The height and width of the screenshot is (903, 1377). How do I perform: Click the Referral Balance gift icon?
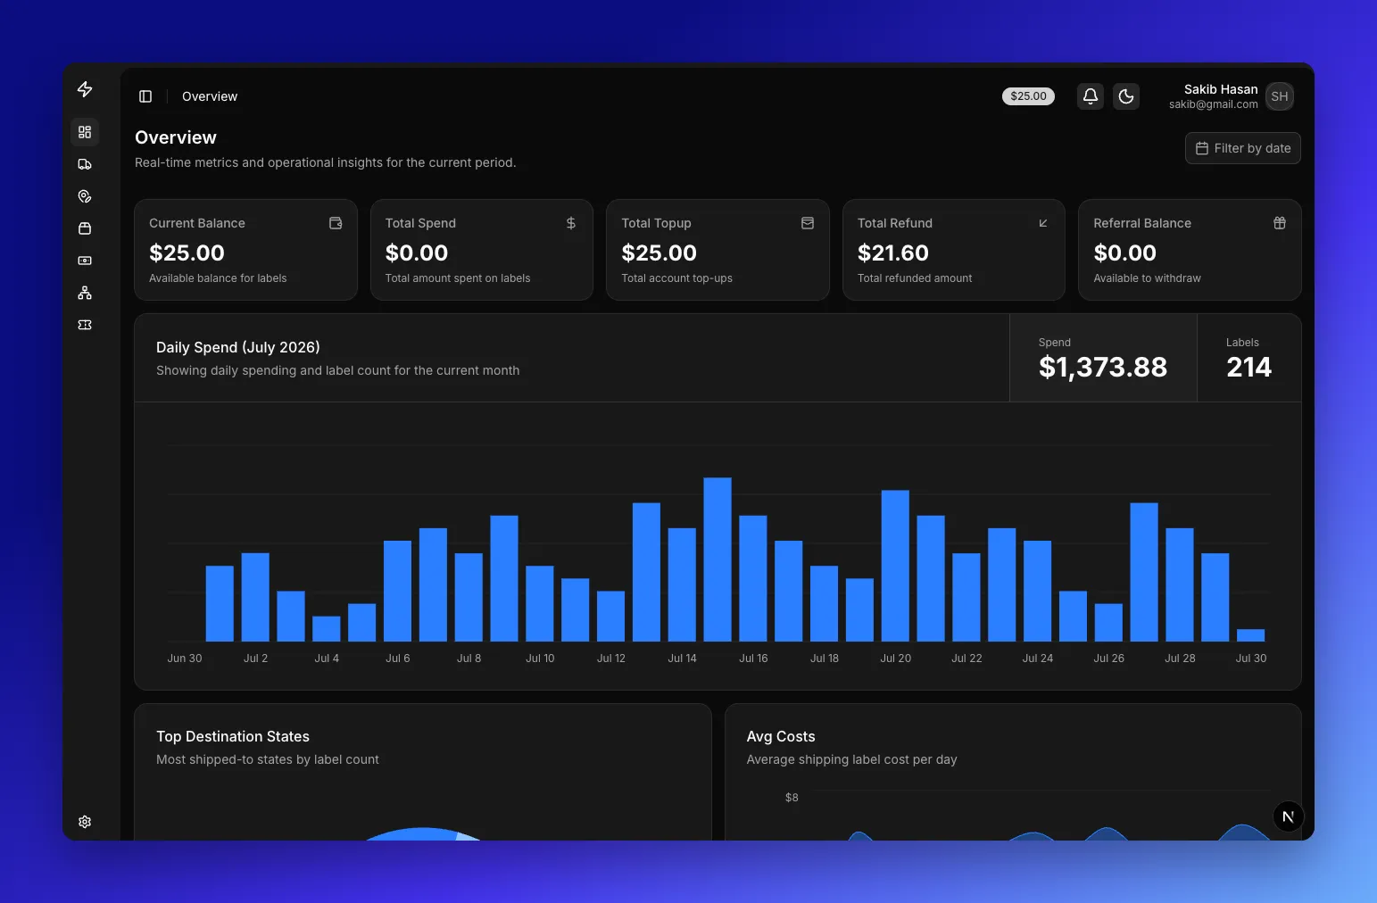coord(1280,223)
